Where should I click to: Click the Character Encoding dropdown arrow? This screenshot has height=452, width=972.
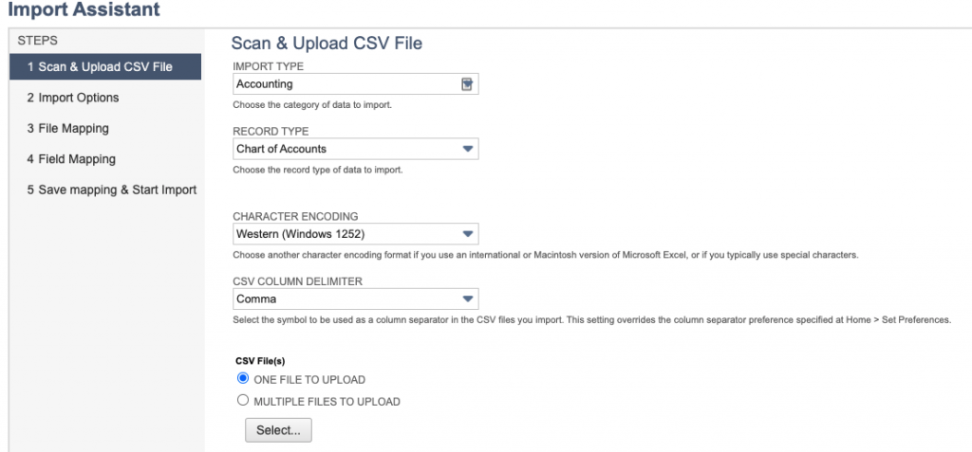tap(468, 234)
